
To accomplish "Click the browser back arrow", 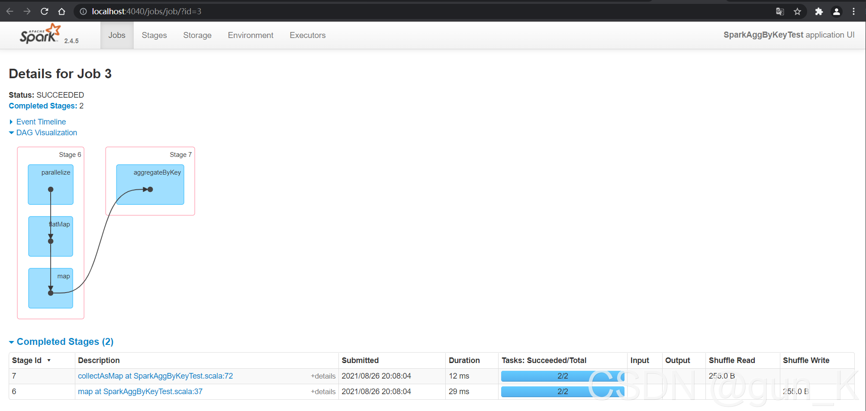I will (10, 11).
